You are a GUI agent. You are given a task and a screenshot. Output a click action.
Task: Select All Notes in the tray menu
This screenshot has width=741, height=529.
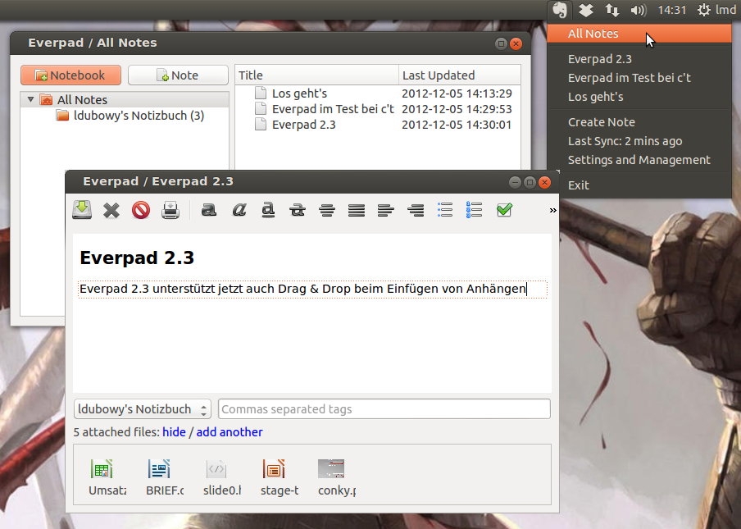click(x=639, y=34)
